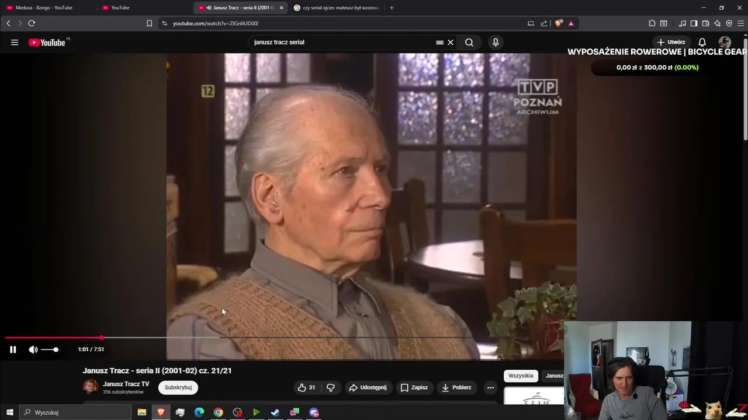Go back with the browser back arrow
Viewport: 748px width, 420px height.
coord(8,23)
